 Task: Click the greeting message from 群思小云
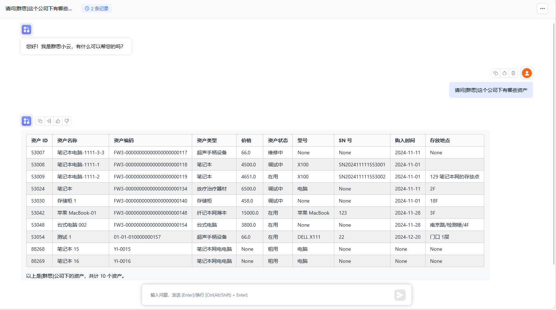75,46
